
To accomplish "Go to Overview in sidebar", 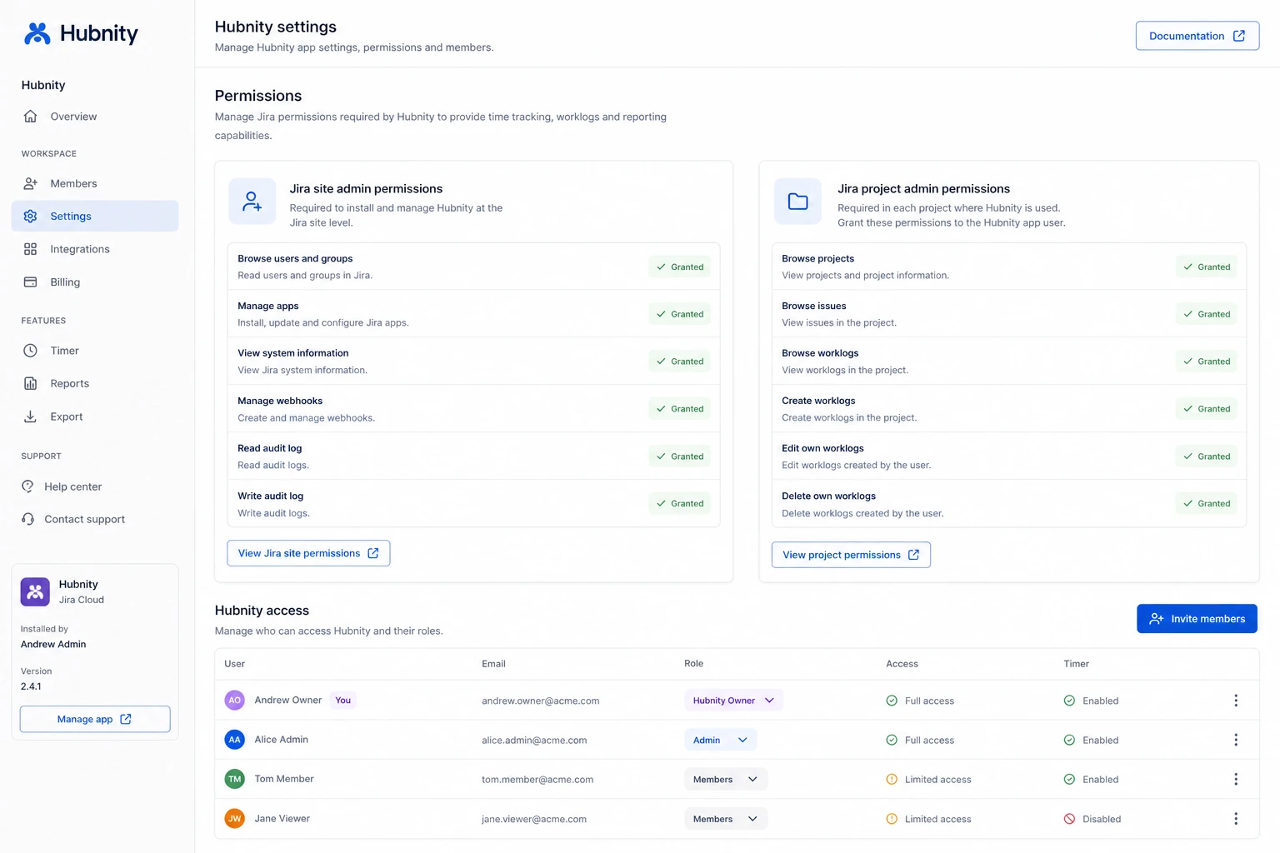I will point(95,117).
